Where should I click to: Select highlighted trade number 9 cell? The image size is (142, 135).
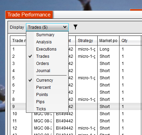click(x=13, y=107)
